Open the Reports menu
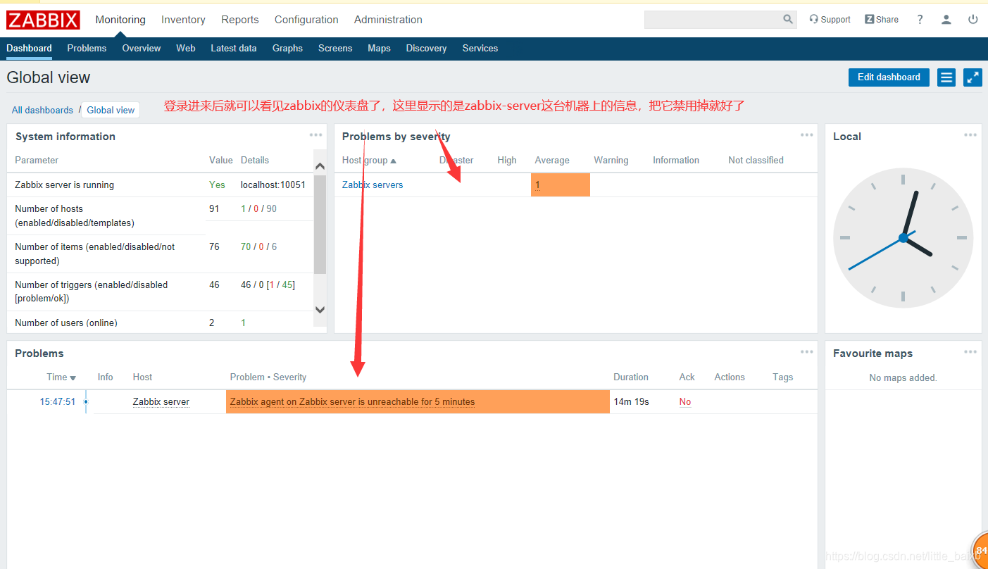Viewport: 988px width, 569px height. pos(240,20)
